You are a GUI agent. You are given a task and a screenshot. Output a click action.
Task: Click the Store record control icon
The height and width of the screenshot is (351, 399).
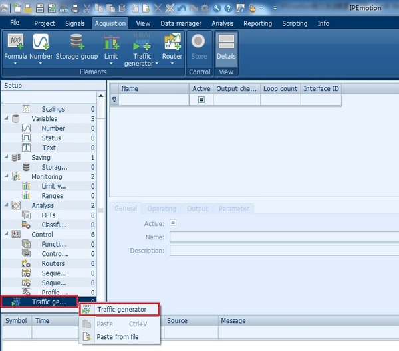pos(198,41)
